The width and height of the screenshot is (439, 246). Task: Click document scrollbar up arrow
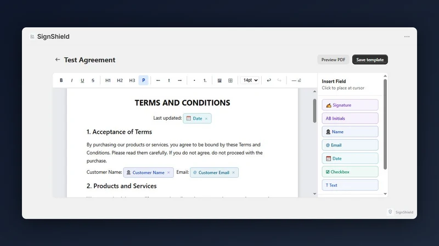click(x=314, y=91)
